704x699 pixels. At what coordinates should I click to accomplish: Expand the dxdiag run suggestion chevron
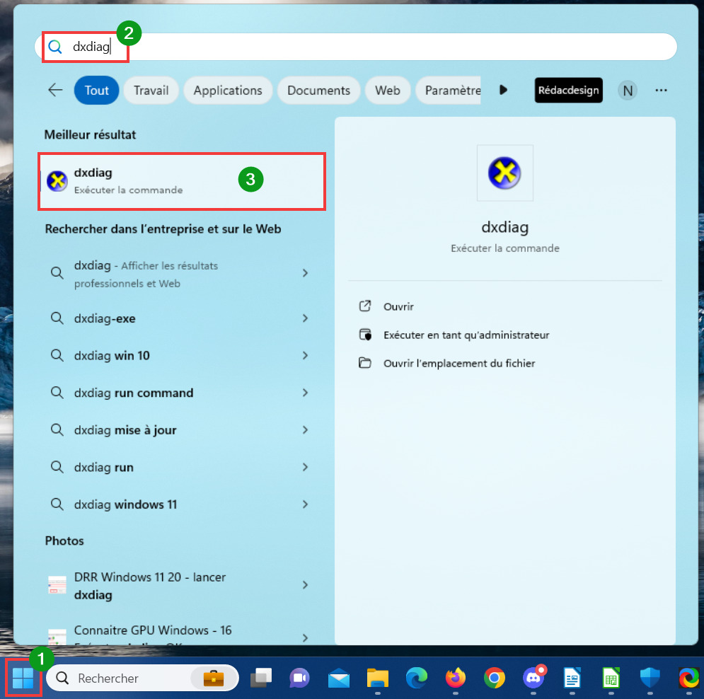[305, 468]
